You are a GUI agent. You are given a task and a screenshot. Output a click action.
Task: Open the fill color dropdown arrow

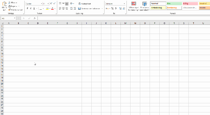click(50, 9)
